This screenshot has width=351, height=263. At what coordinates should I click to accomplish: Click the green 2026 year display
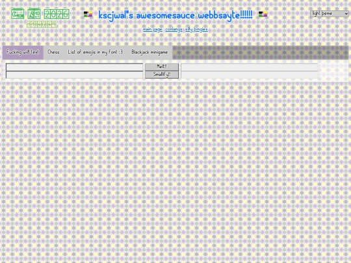click(x=57, y=14)
